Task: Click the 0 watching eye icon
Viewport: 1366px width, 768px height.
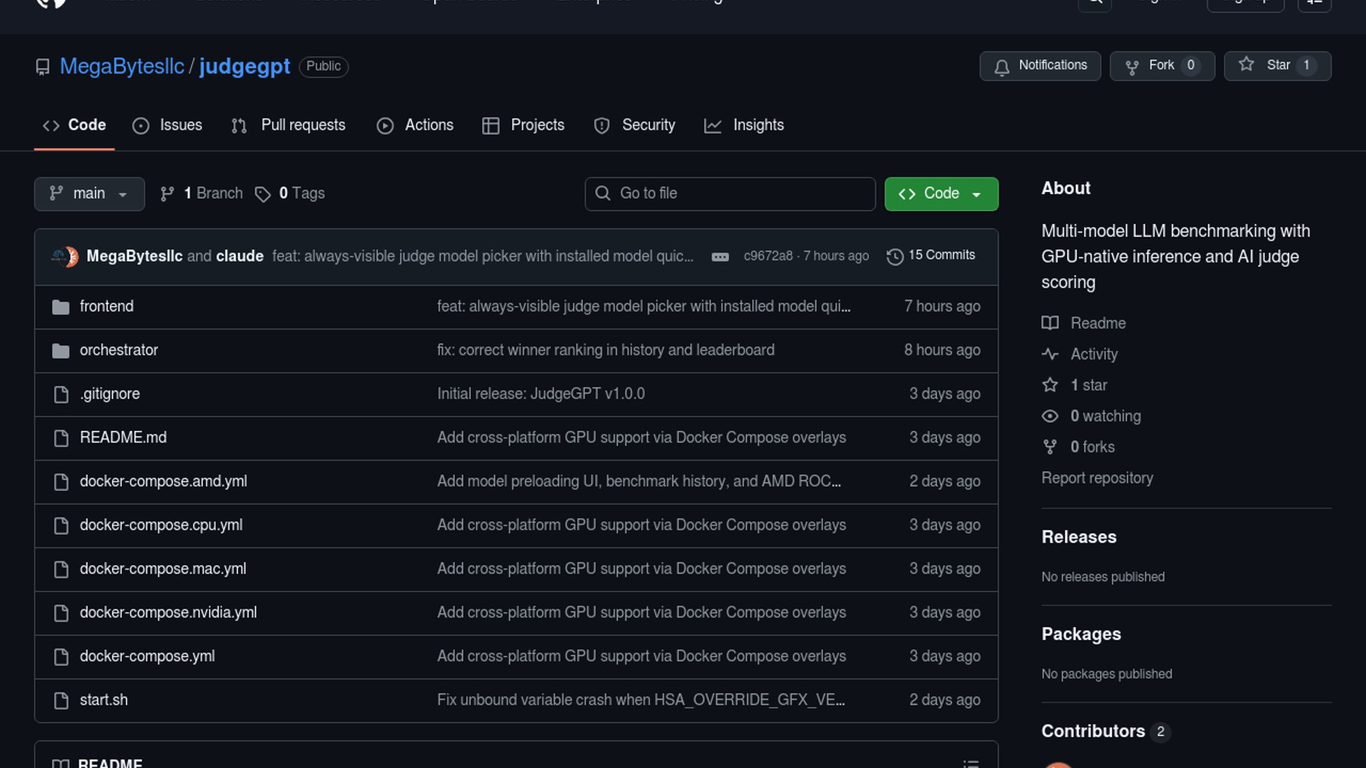Action: 1050,416
